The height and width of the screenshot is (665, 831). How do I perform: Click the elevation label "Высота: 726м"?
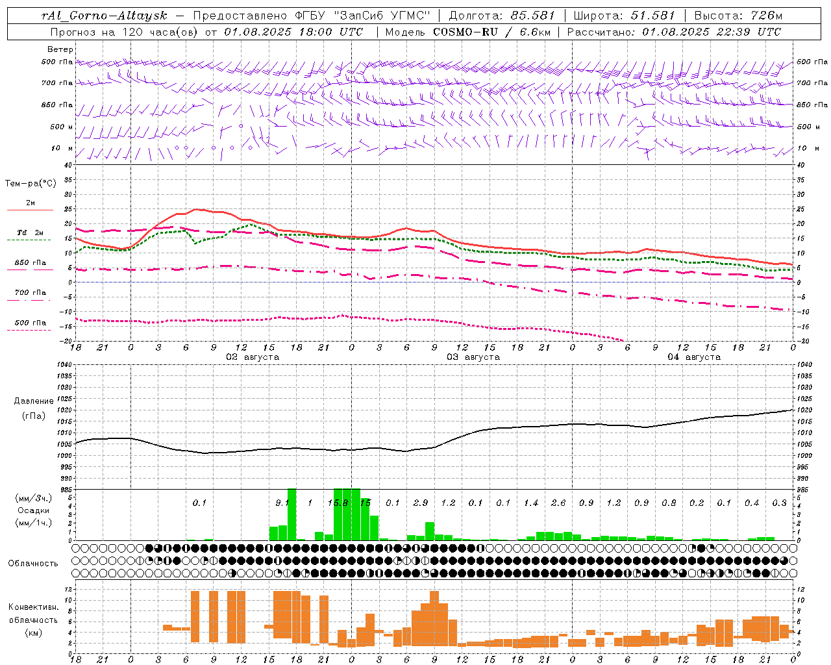coord(738,16)
